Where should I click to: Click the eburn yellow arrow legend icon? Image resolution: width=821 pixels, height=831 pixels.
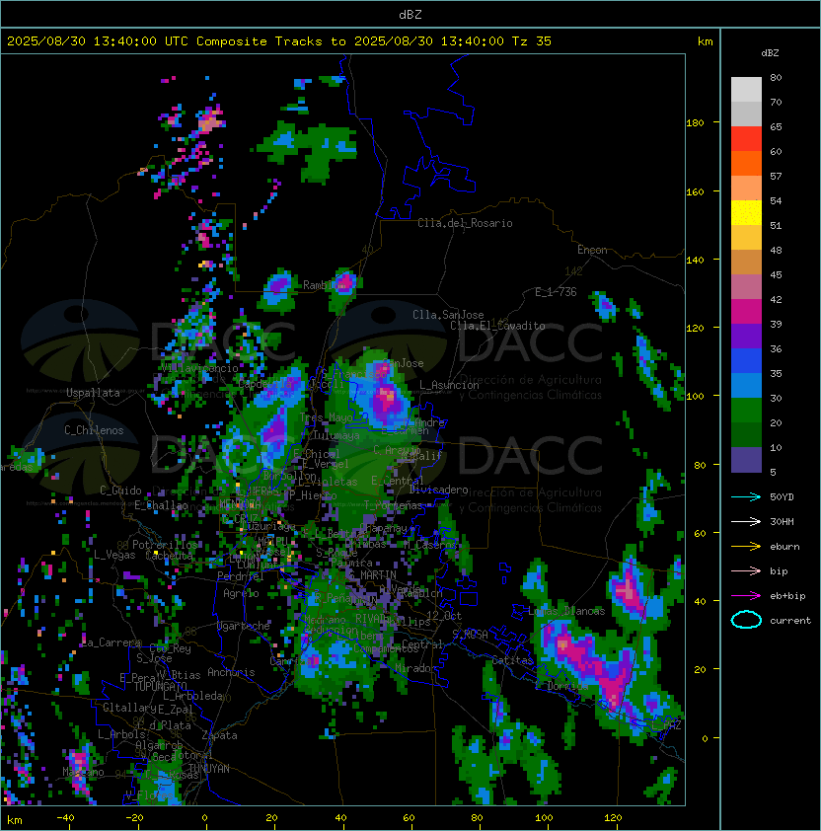pos(746,547)
